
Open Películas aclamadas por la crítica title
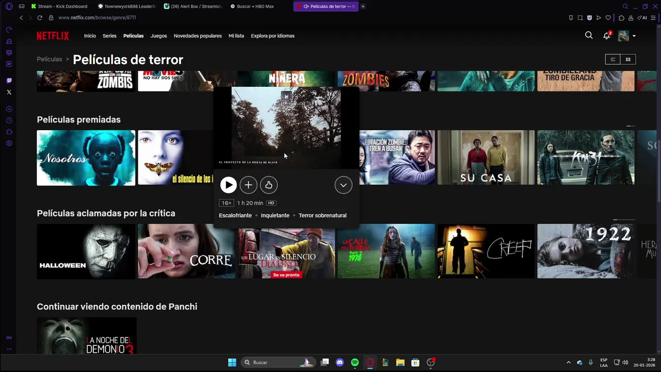pos(106,213)
